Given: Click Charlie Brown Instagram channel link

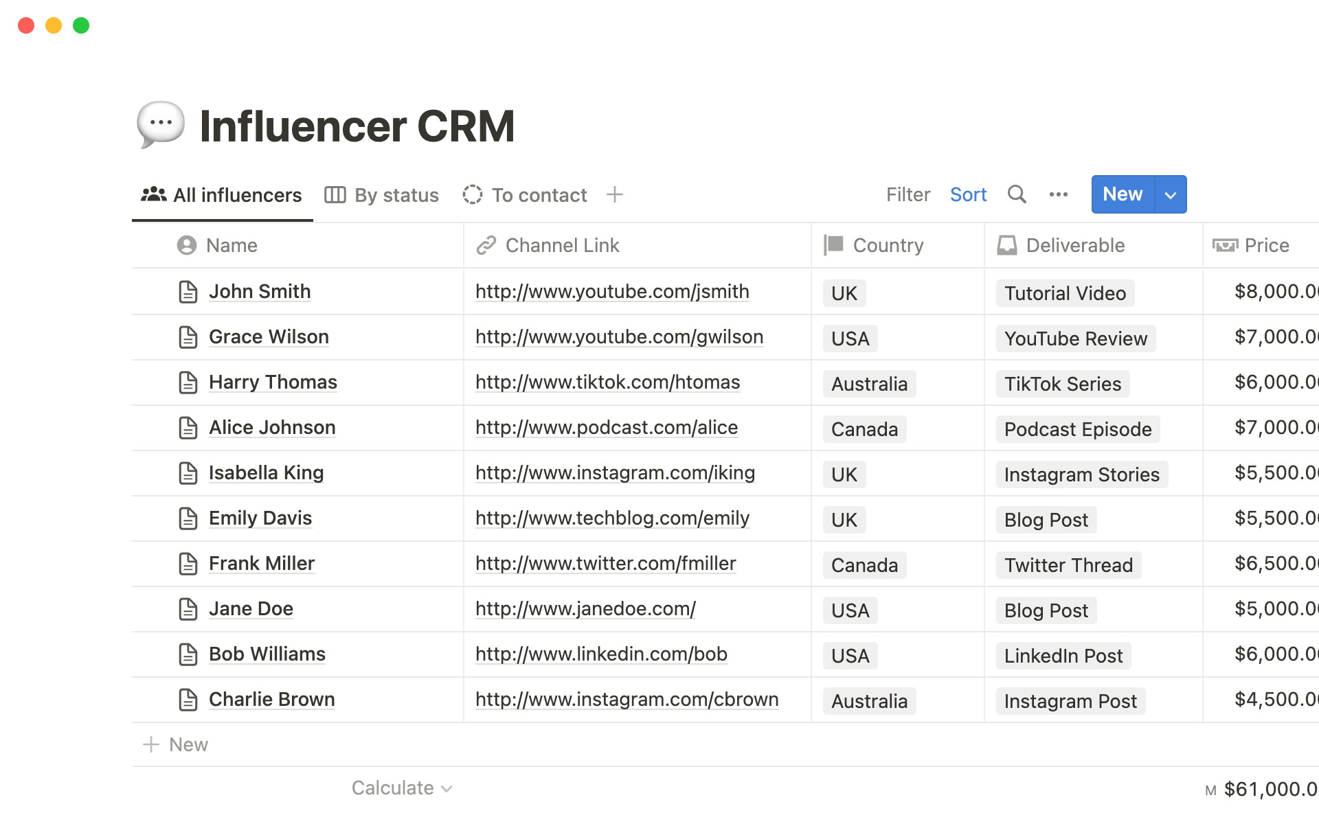Looking at the screenshot, I should (627, 699).
